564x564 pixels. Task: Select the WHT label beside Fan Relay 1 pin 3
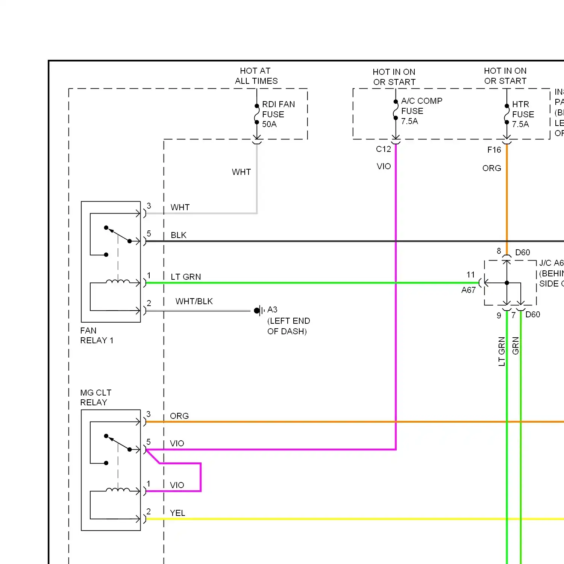pos(180,207)
